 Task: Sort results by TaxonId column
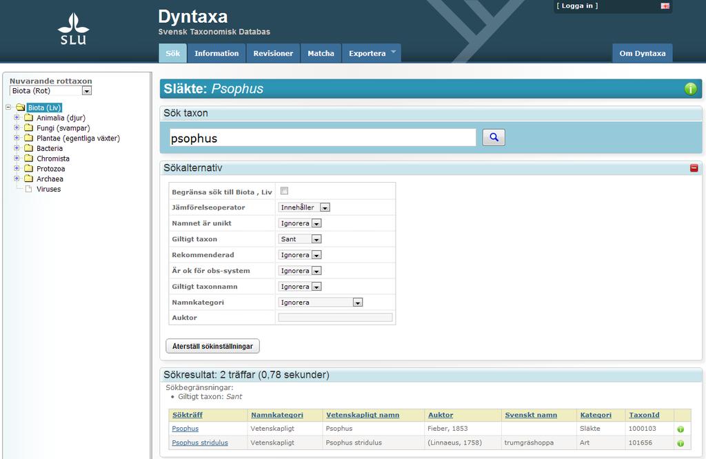(x=644, y=415)
